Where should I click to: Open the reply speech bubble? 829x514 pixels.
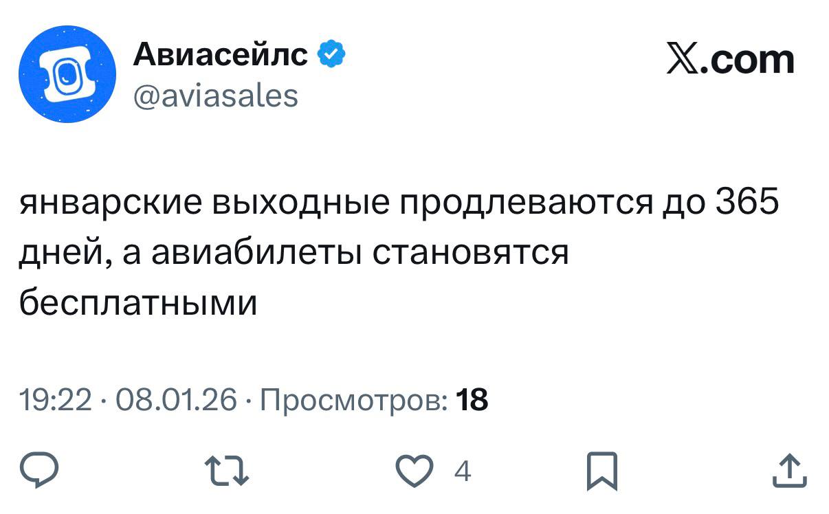pos(40,471)
